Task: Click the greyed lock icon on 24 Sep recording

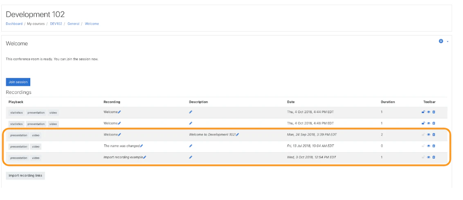Action: click(x=423, y=135)
